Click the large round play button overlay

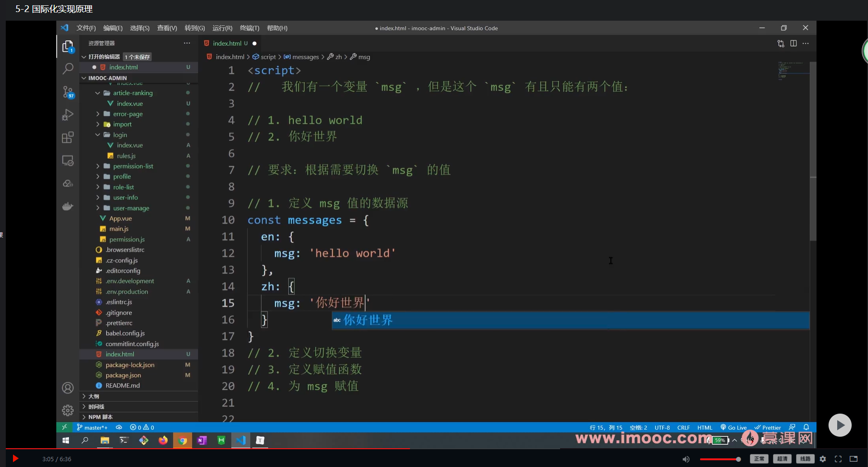(x=840, y=425)
